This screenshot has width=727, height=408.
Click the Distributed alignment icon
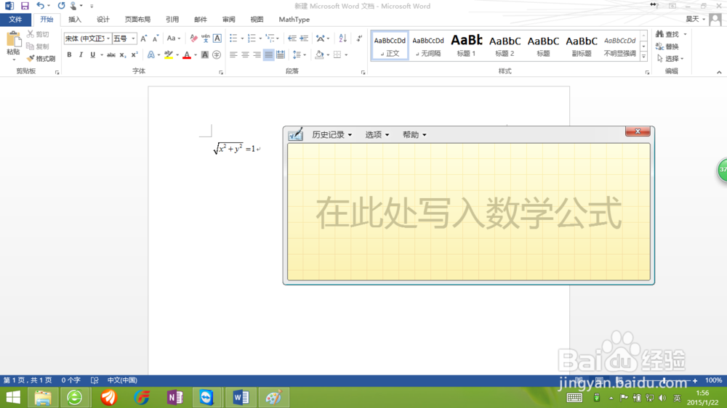pos(281,54)
